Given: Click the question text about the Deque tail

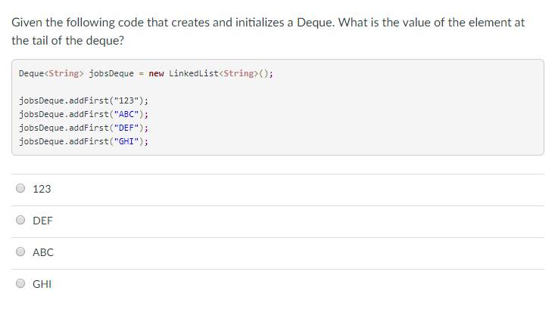Looking at the screenshot, I should (268, 32).
